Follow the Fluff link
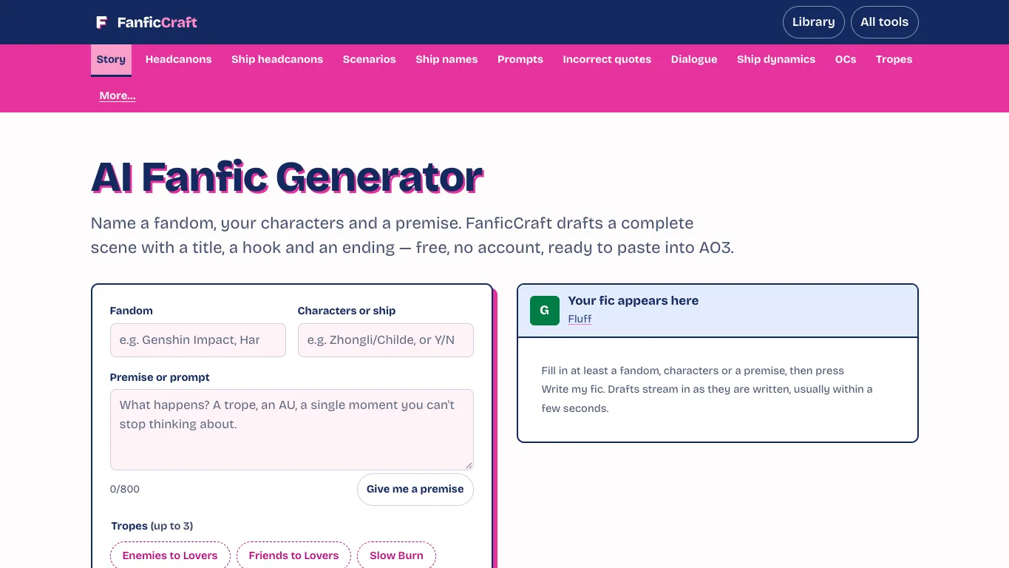This screenshot has height=568, width=1009. [580, 319]
